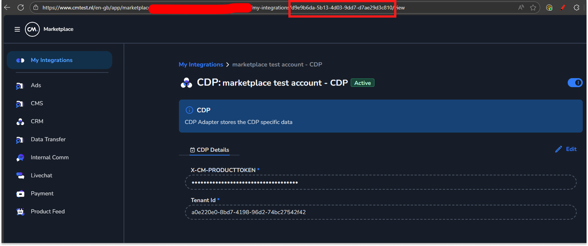The height and width of the screenshot is (246, 588).
Task: Click the browser back arrow
Action: tap(7, 7)
